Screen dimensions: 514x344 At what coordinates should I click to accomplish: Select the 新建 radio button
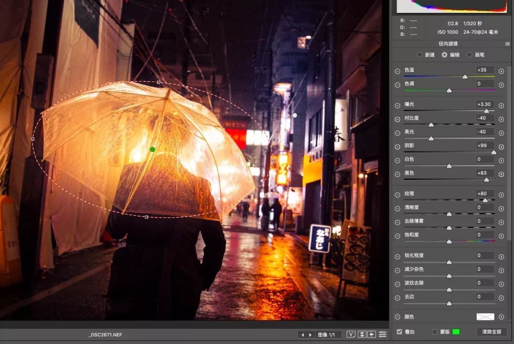pos(420,55)
